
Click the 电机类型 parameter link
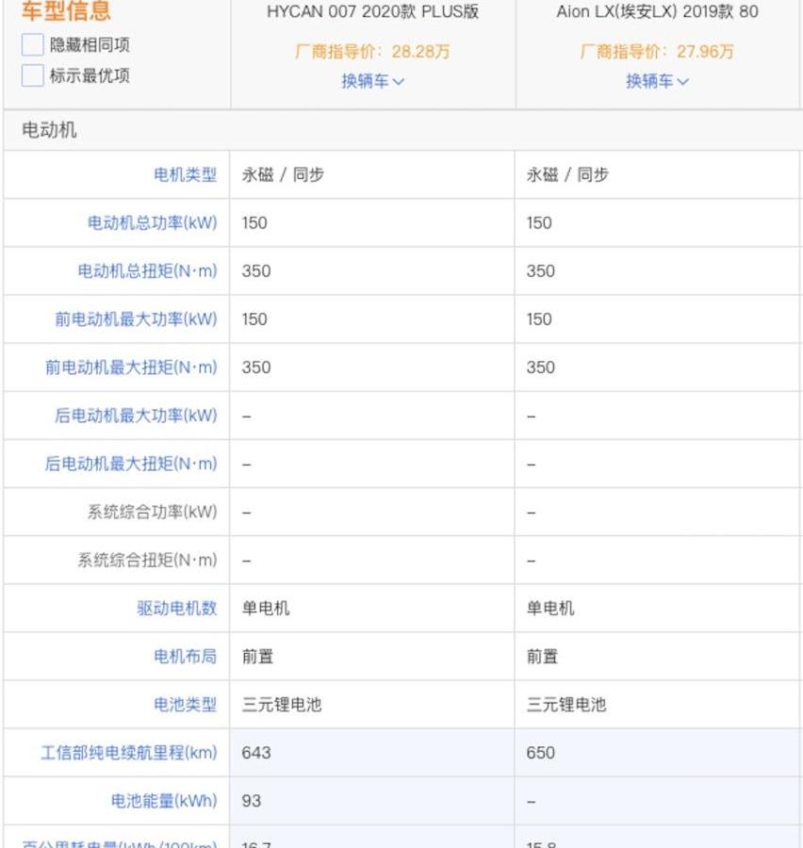[x=185, y=174]
